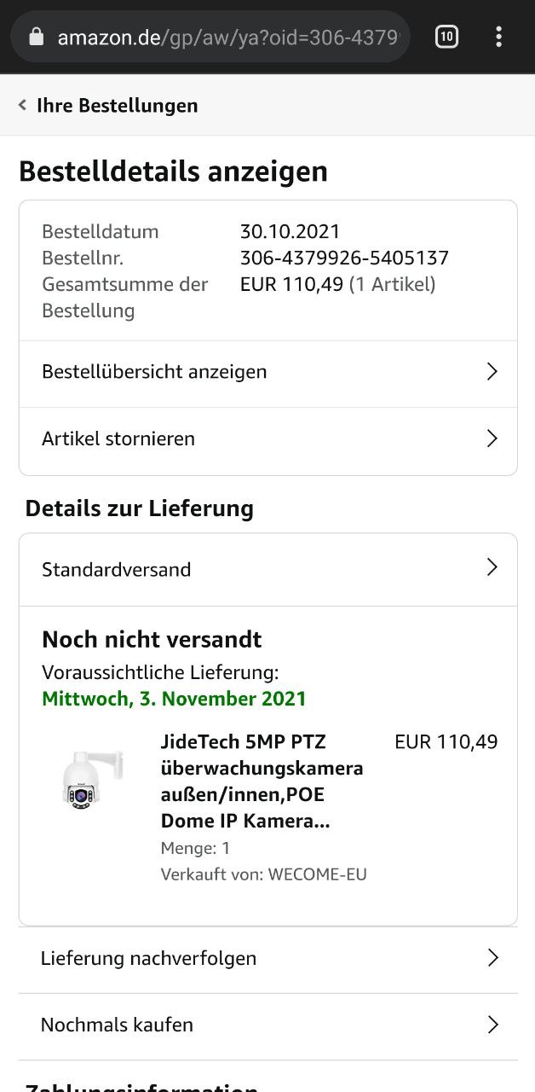Tap chevron beside Nochmals kaufen

click(492, 1025)
